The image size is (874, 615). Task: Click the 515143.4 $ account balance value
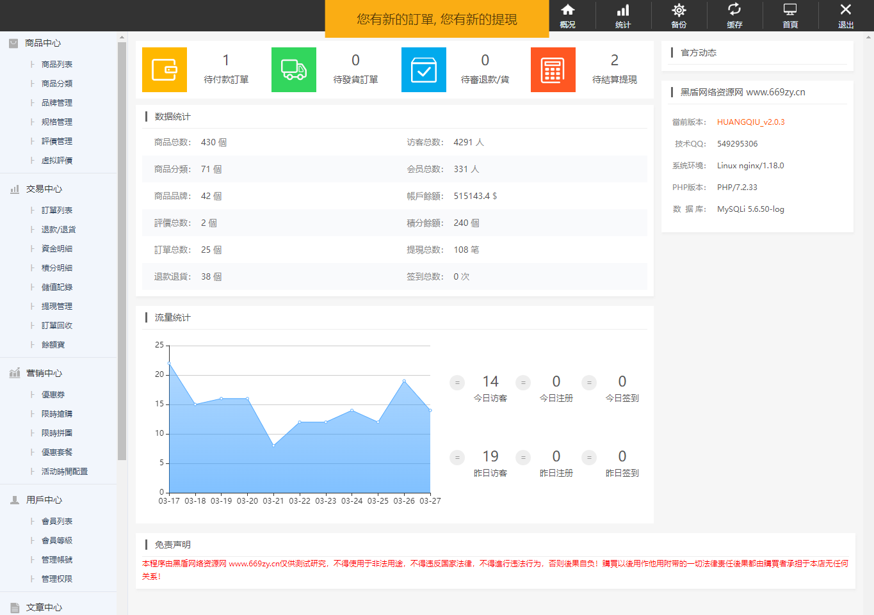475,196
